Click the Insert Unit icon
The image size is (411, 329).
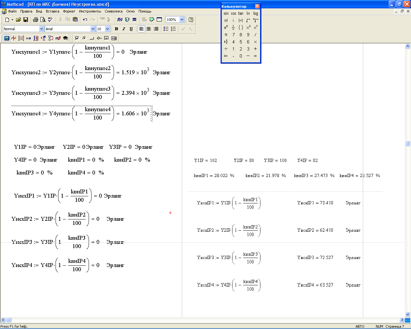pos(127,20)
